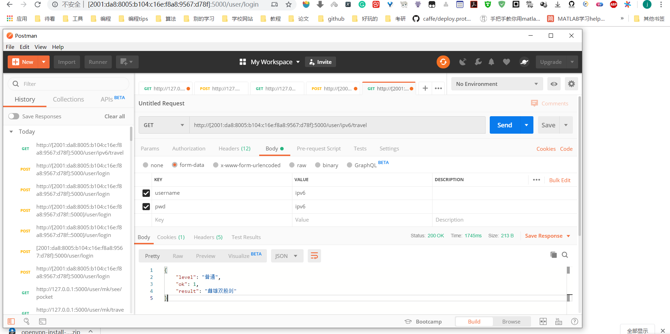The image size is (670, 334).
Task: Open the No Environment dropdown
Action: (x=496, y=84)
